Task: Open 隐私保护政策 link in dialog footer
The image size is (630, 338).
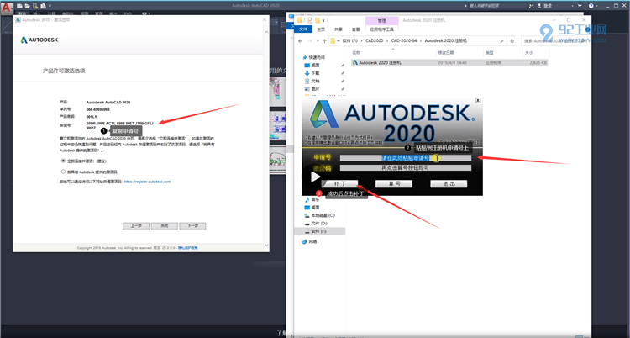Action: (188, 248)
